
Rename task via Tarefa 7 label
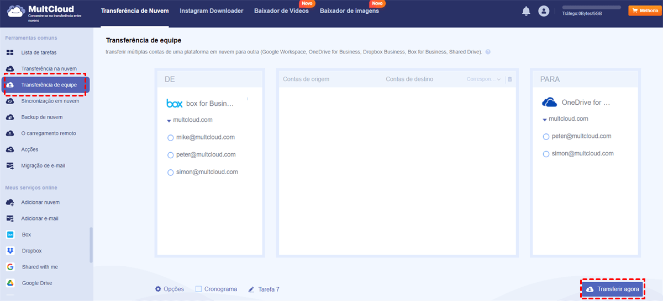tap(269, 289)
